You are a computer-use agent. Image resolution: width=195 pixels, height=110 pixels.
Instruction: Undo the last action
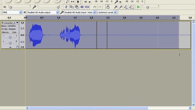click(x=95, y=7)
